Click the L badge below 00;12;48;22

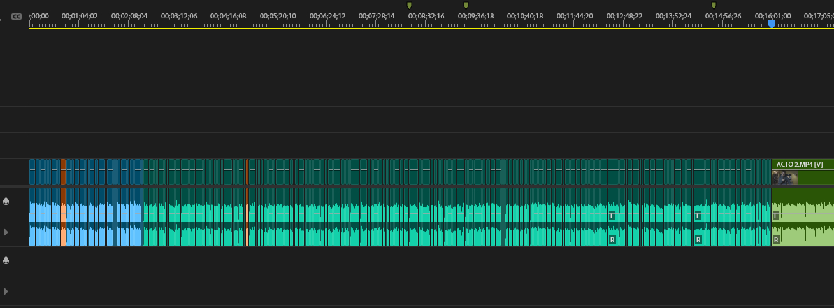point(612,216)
